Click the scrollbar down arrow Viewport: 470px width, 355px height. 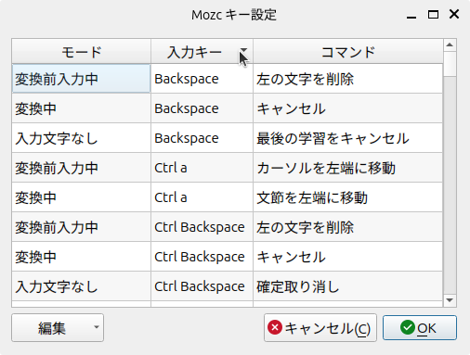point(450,300)
